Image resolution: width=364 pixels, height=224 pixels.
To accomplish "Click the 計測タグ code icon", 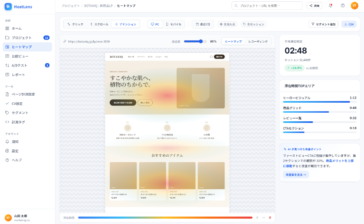I will (x=7, y=122).
